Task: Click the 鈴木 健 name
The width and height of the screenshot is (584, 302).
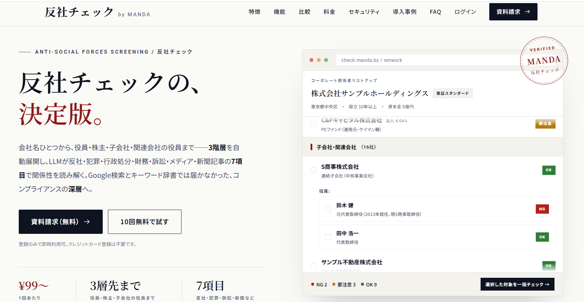Action: tap(345, 205)
